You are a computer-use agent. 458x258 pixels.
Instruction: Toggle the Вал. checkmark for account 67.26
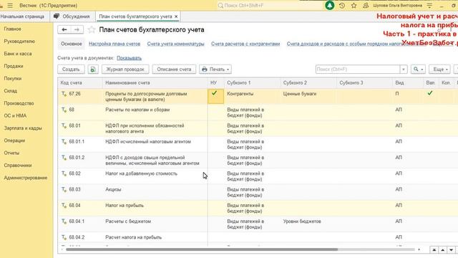click(429, 93)
